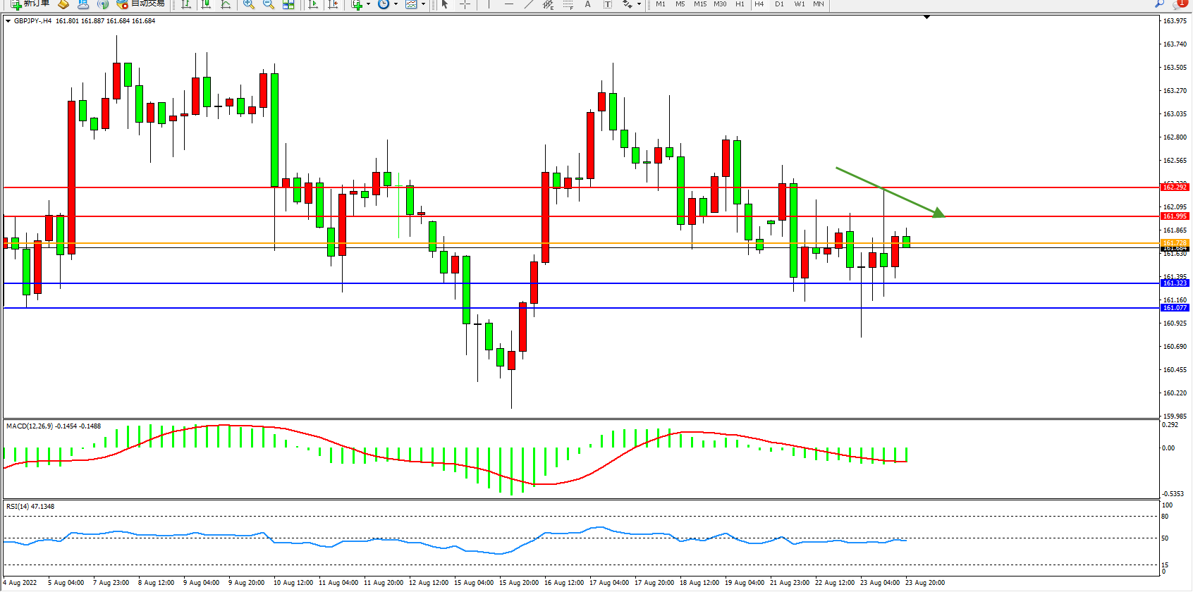Click the 162.292 red price level label
Screen dimensions: 1193x592
(1175, 187)
